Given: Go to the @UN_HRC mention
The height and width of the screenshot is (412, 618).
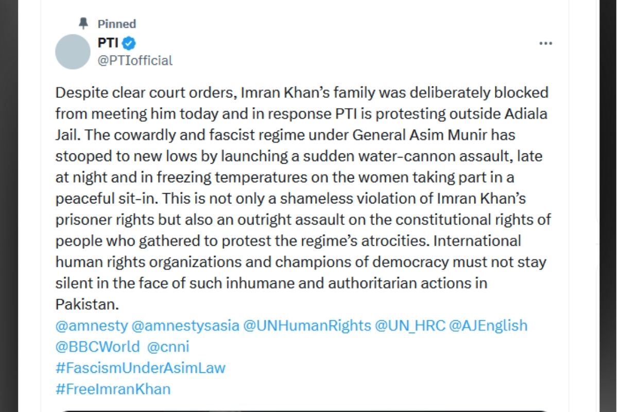Looking at the screenshot, I should (409, 325).
